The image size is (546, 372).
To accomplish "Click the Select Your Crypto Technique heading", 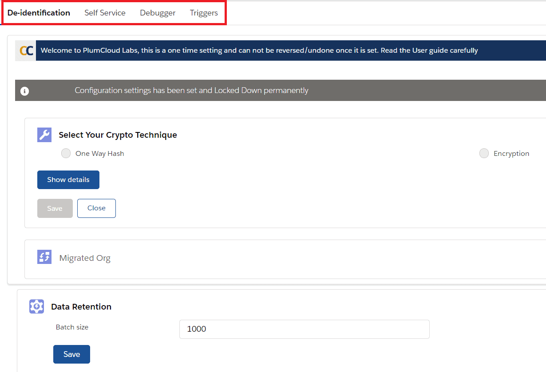I will [x=117, y=135].
